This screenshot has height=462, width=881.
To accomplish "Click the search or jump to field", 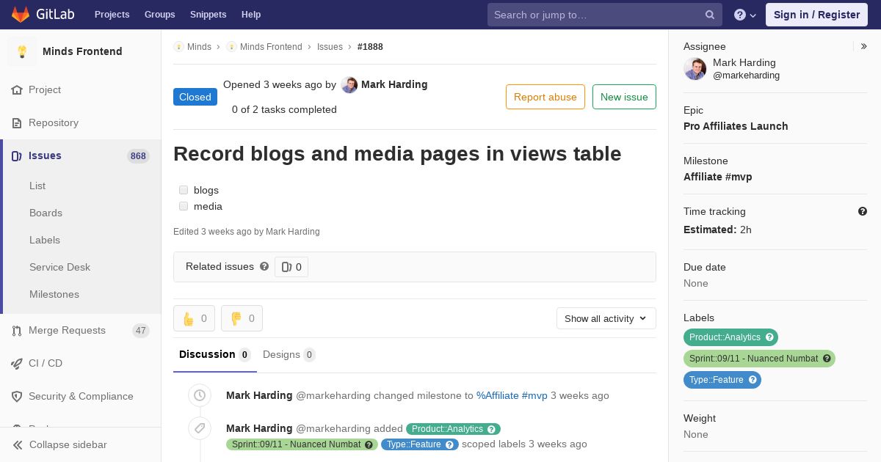I will [595, 15].
